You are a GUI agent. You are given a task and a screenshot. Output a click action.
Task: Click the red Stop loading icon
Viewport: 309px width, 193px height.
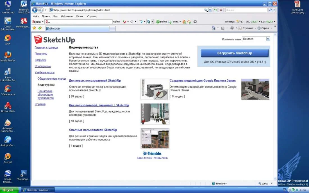tap(221, 10)
